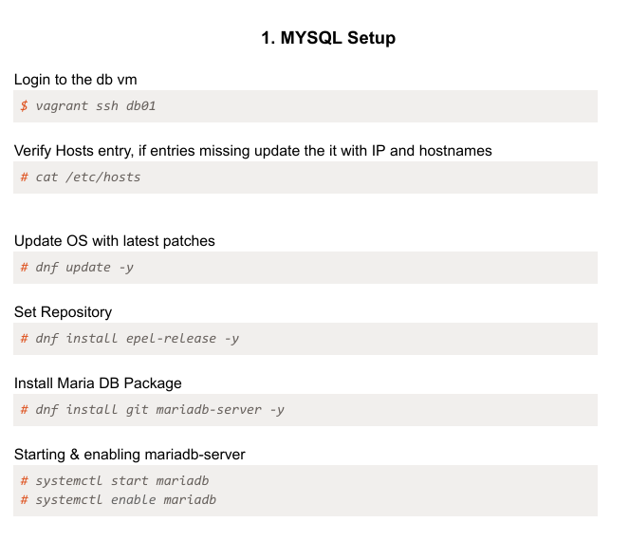Click the 'dnf update -y' command
Screen dimensions: 629x541
click(x=84, y=268)
